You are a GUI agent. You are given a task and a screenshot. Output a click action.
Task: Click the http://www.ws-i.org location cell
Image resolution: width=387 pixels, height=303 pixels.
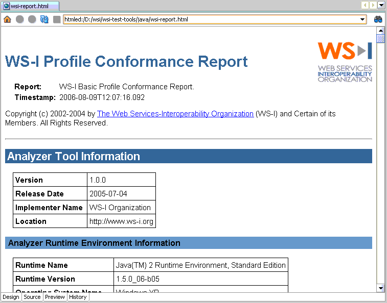(122, 221)
